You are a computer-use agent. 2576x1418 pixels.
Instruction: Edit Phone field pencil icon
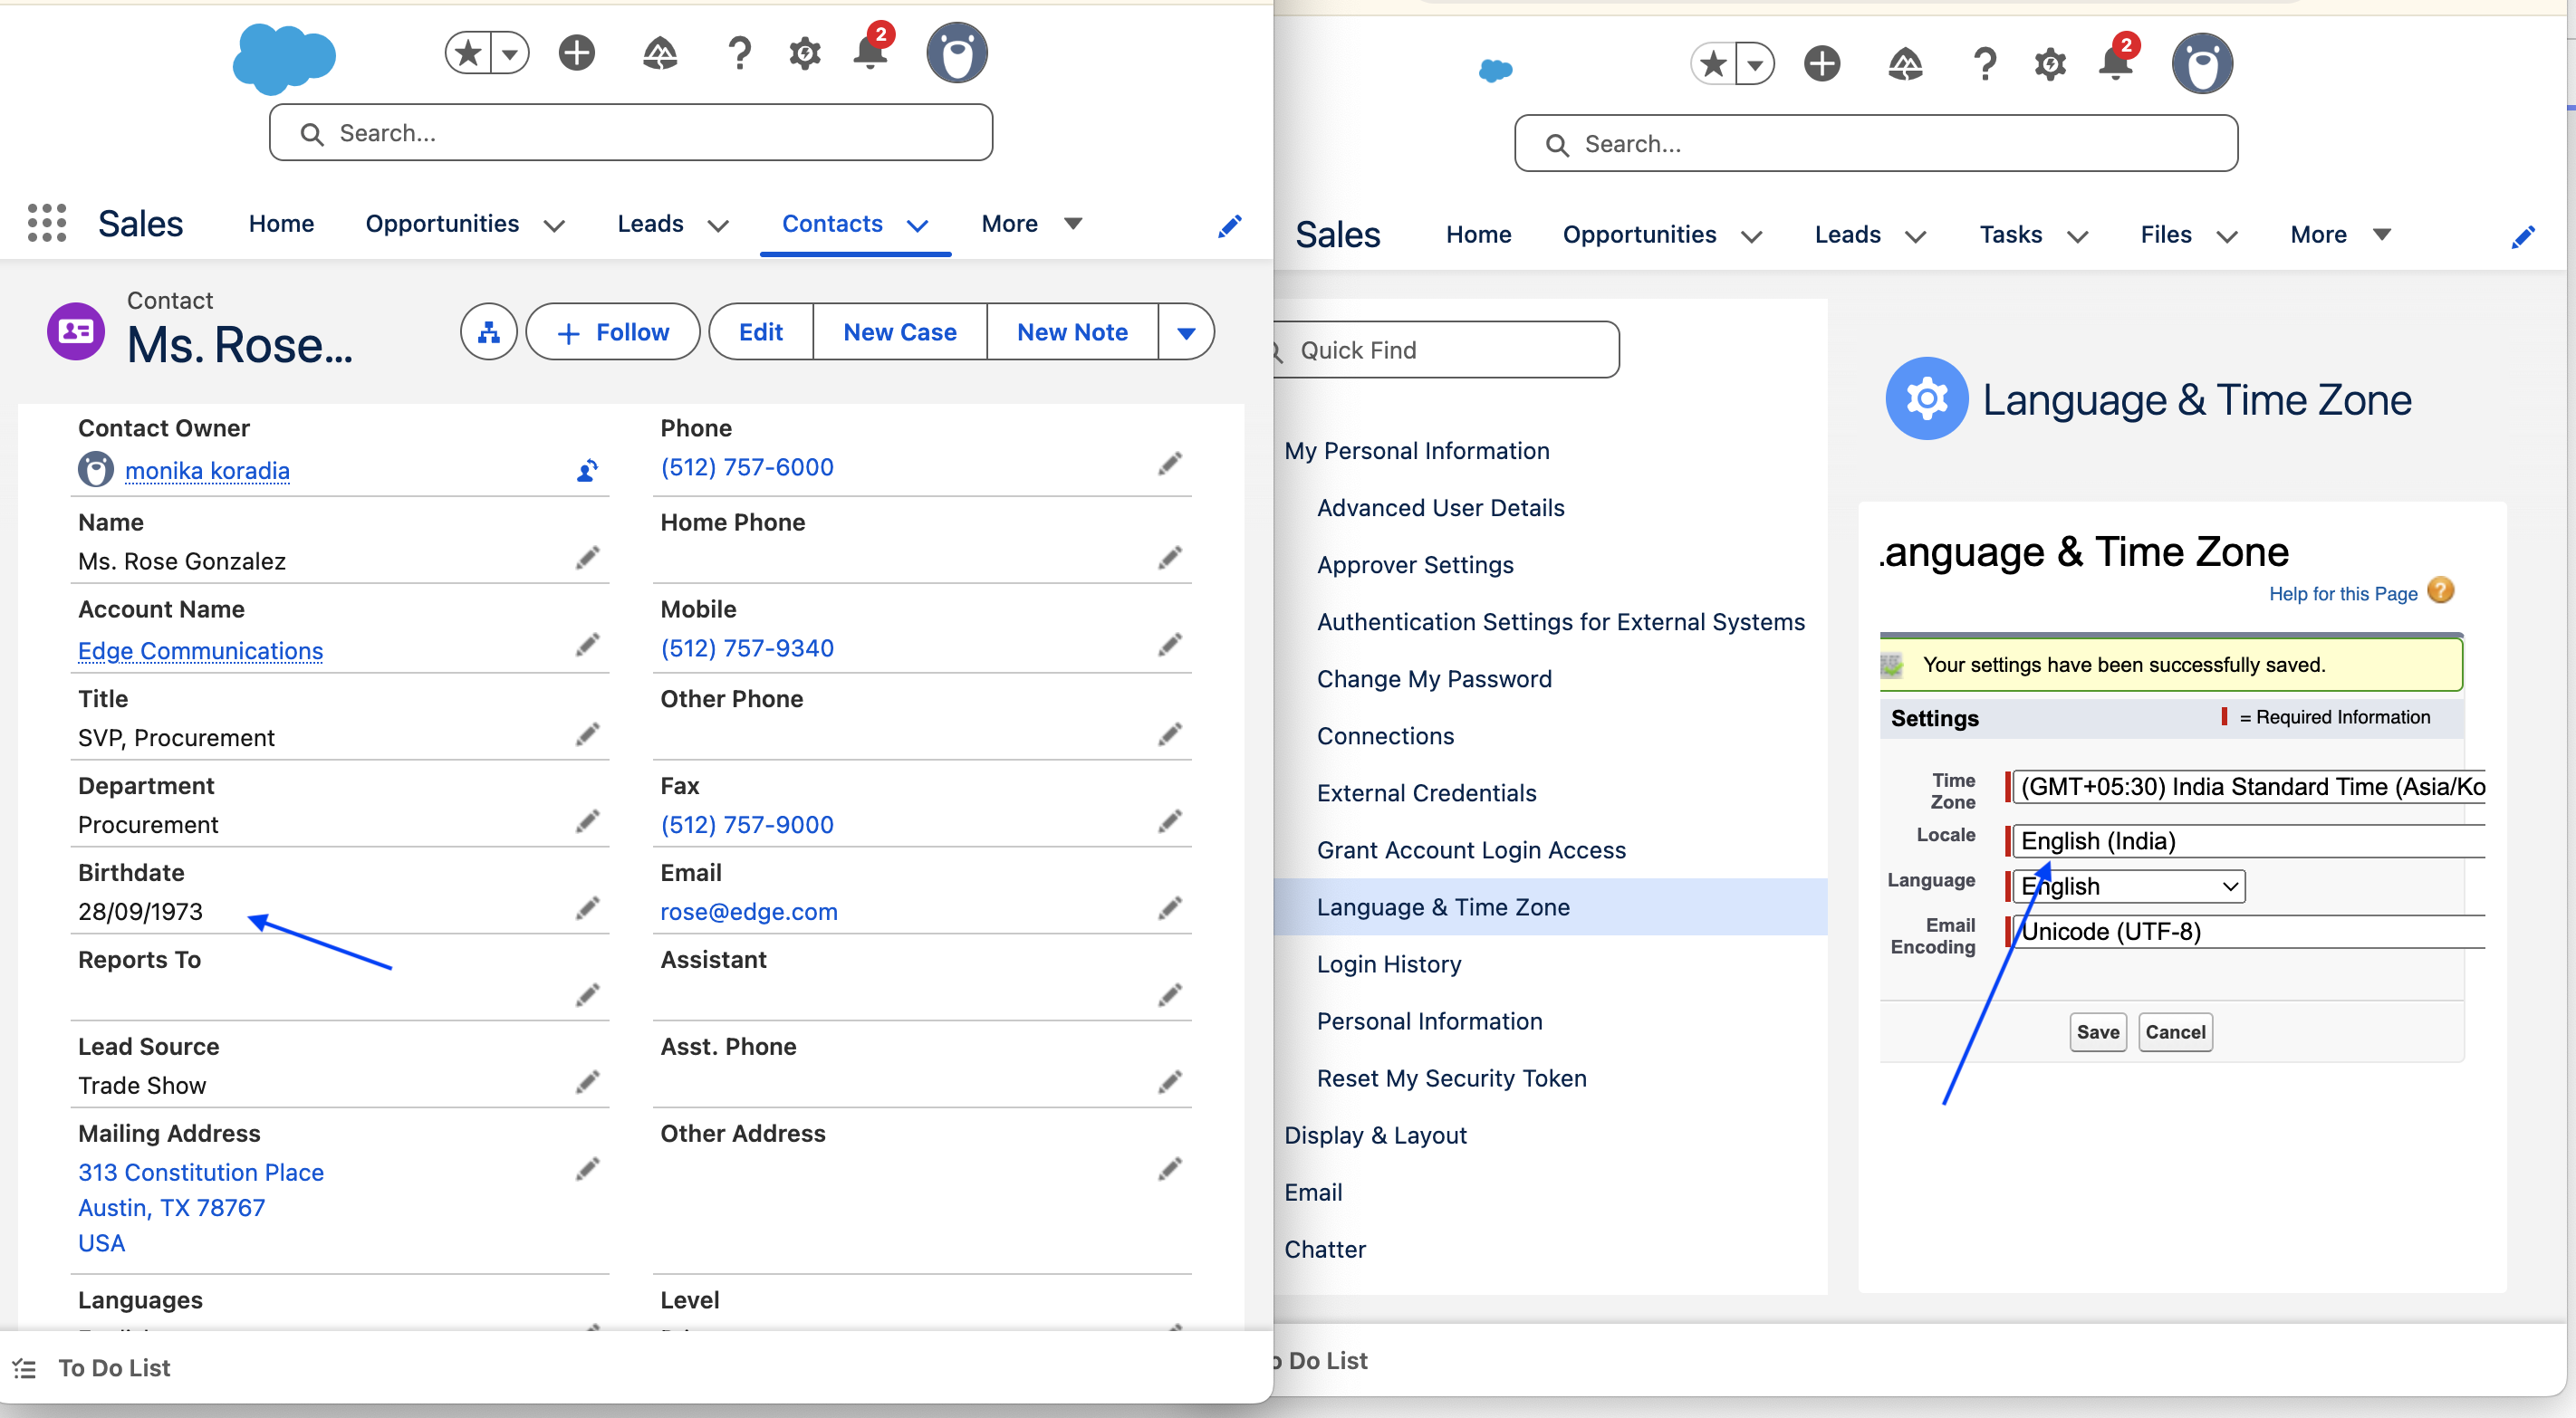coord(1170,463)
